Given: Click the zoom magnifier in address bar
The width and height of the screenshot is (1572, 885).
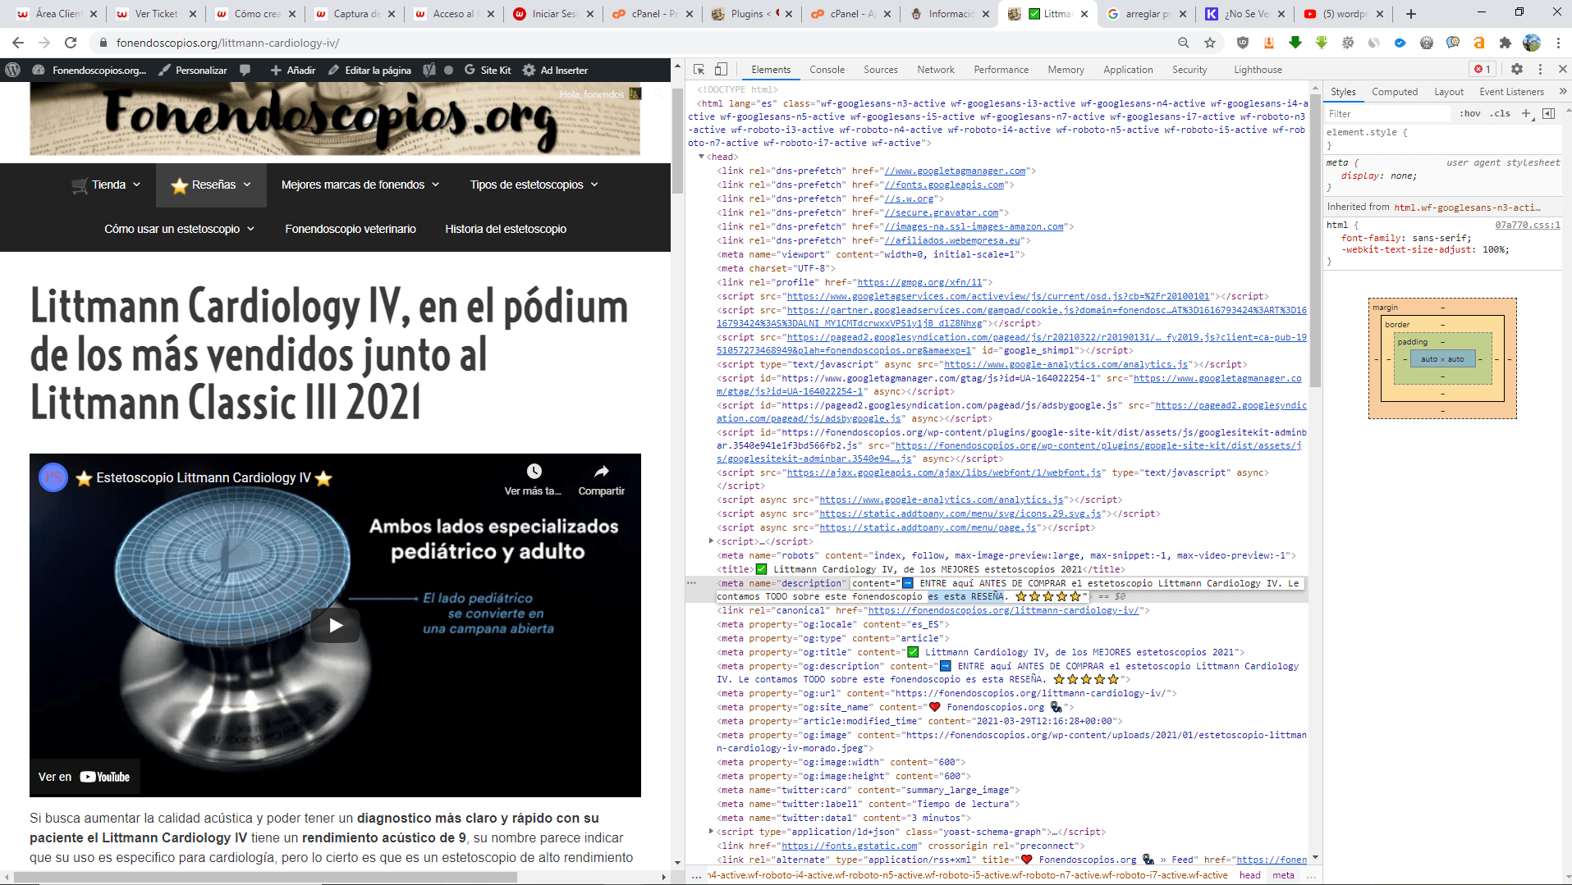Looking at the screenshot, I should point(1184,43).
